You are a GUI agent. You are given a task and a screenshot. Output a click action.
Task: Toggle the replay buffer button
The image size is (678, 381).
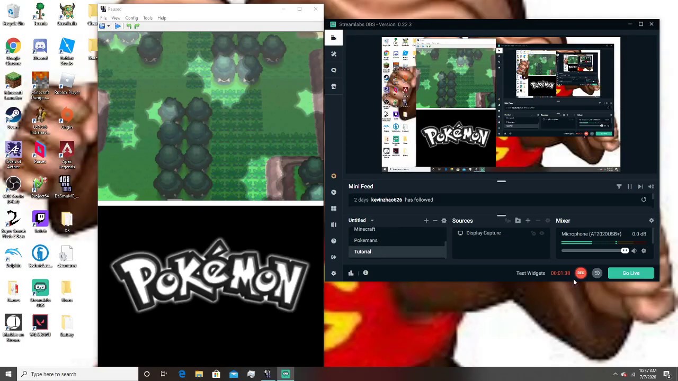(x=597, y=273)
